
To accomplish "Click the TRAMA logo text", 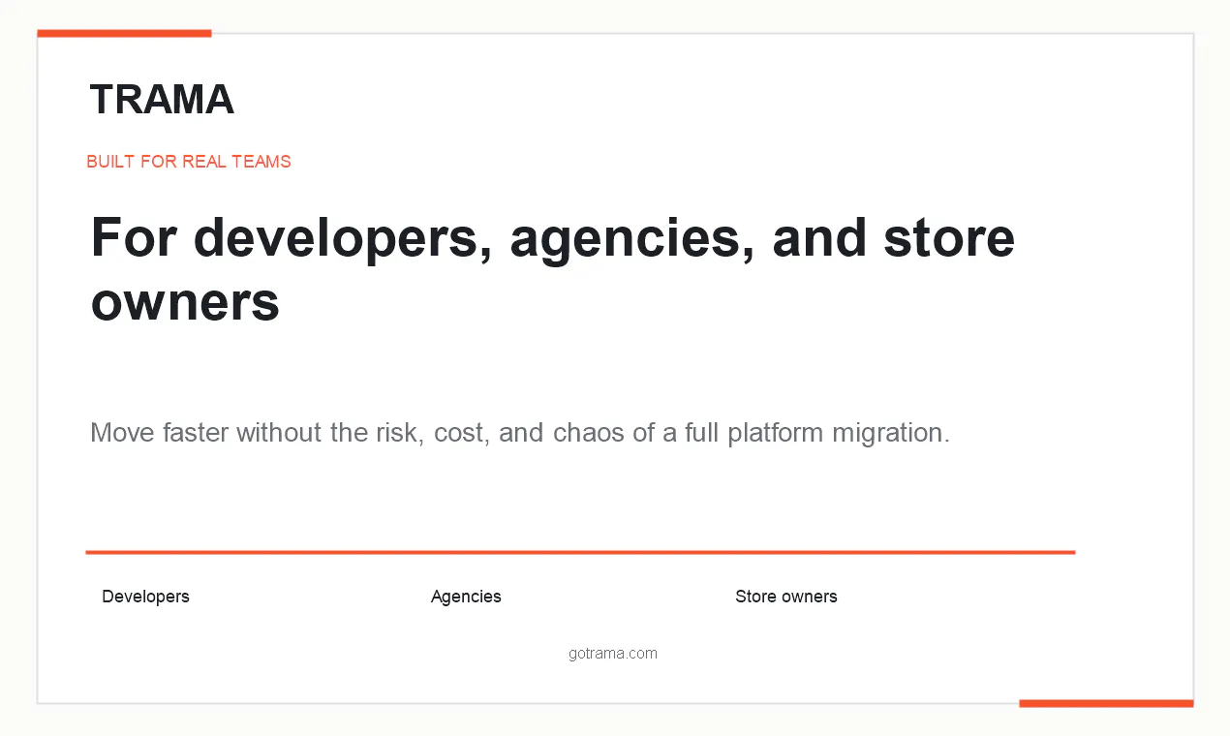I will 162,100.
